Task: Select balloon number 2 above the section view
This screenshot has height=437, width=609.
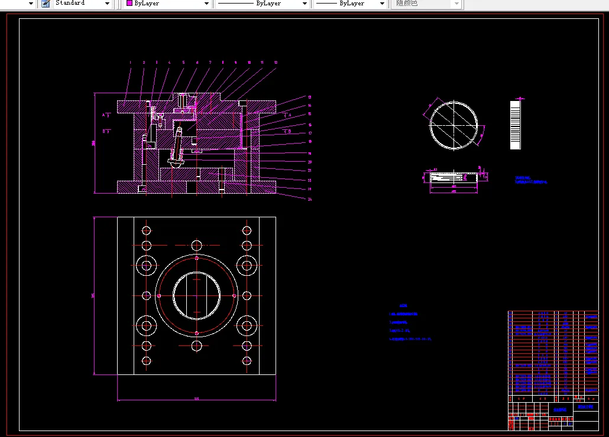Action: point(144,63)
